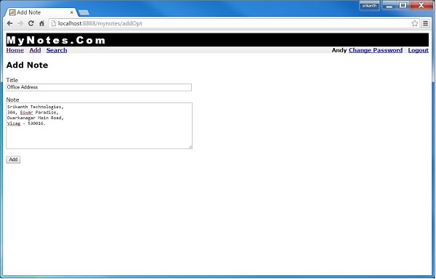Click the Note textarea resize handle
The width and height of the screenshot is (436, 279).
click(190, 147)
